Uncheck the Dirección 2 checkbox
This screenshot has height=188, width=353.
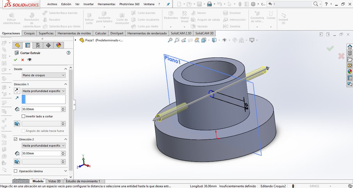point(16,139)
